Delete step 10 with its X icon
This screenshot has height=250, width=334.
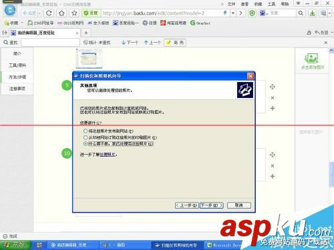(x=273, y=166)
